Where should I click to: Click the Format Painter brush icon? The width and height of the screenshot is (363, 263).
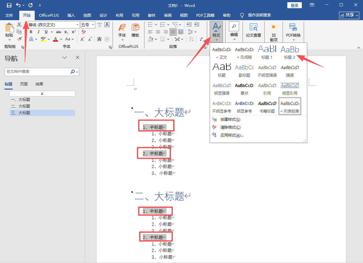coord(19,39)
